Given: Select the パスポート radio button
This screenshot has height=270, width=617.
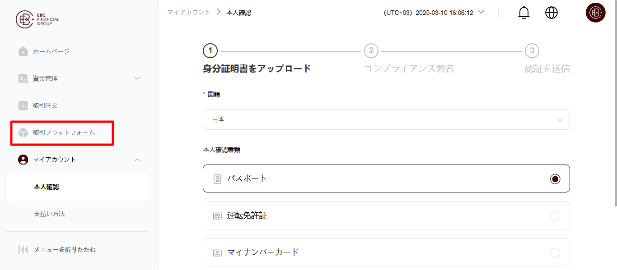Looking at the screenshot, I should pos(555,178).
